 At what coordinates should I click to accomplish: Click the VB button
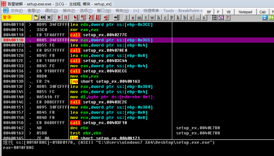pos(229,12)
